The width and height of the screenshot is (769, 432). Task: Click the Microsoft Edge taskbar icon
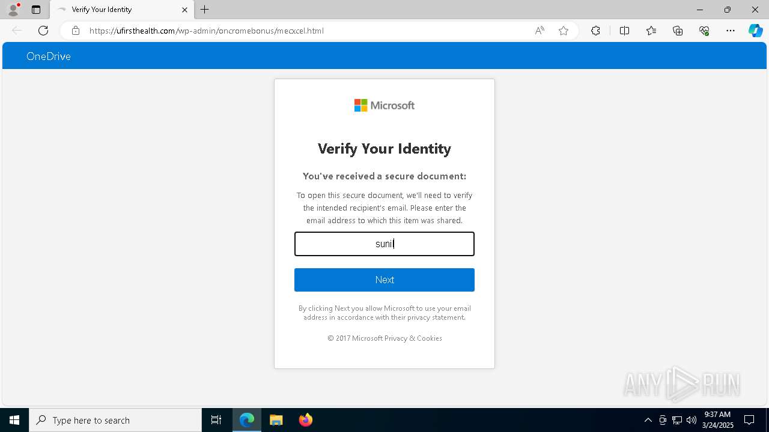(x=247, y=420)
